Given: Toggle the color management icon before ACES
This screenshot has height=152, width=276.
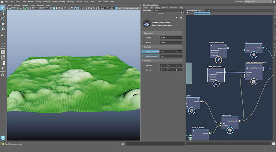Looking at the screenshot, I should 116,8.
